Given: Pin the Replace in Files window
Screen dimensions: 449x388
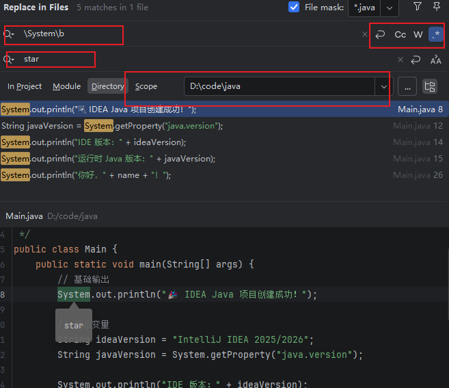Looking at the screenshot, I should pyautogui.click(x=437, y=7).
